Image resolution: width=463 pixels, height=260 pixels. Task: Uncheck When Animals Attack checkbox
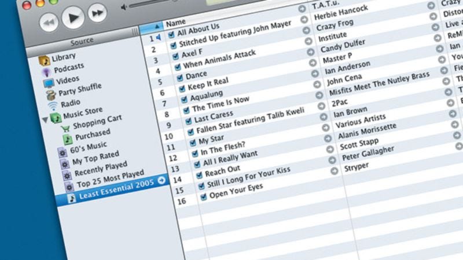(178, 67)
